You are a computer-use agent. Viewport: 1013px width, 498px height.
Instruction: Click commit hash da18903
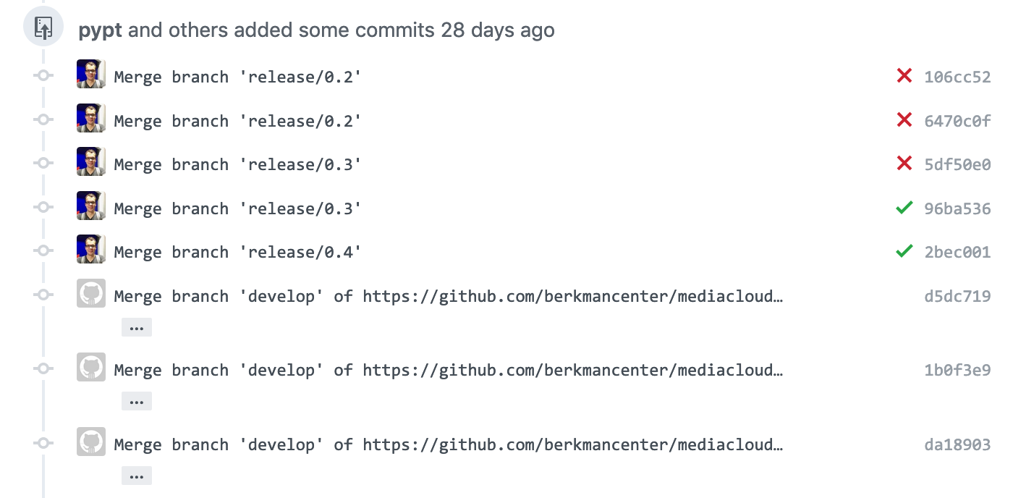click(x=957, y=444)
